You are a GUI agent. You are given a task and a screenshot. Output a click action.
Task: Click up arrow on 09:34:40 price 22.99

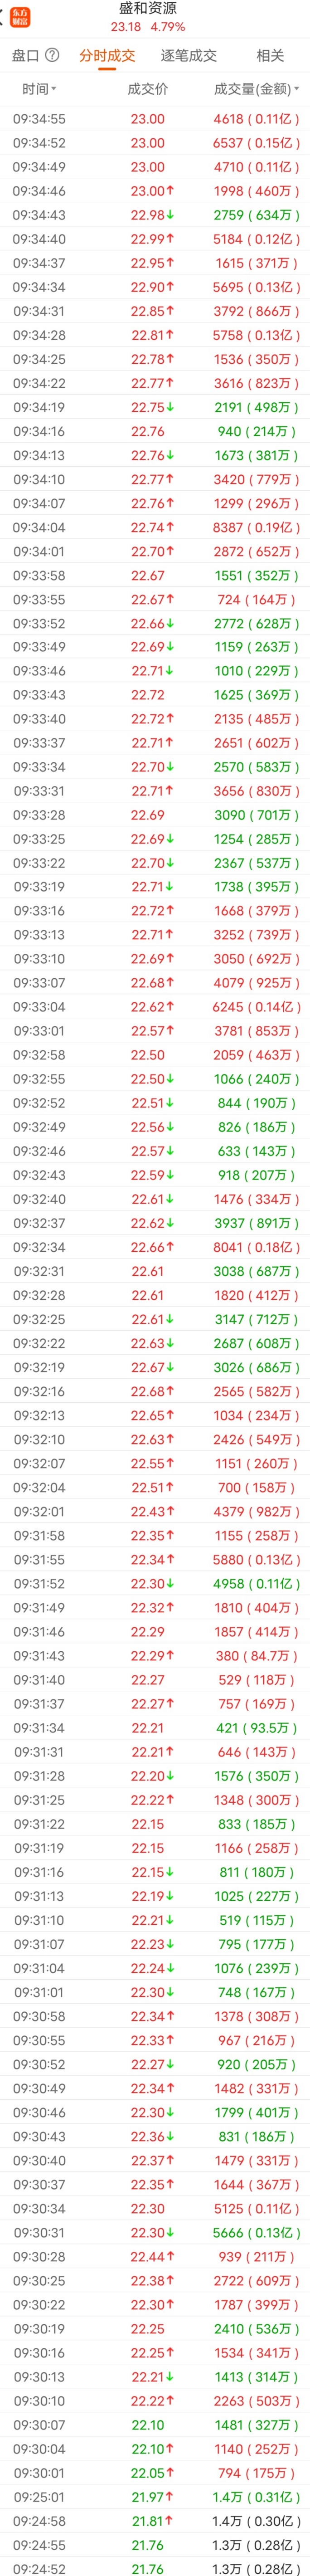171,239
